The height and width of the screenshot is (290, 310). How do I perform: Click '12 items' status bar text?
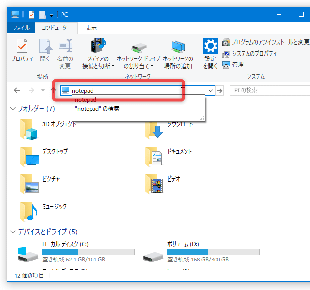tap(29, 275)
